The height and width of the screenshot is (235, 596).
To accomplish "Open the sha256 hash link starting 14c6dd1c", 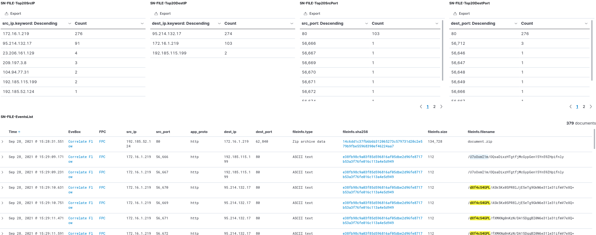I will coord(382,144).
